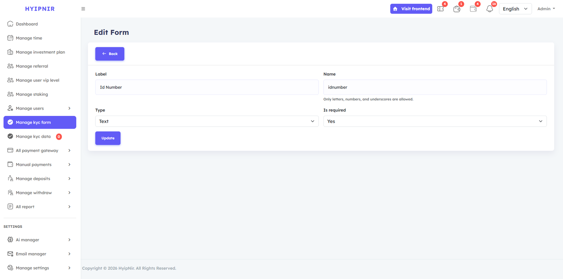Expand the All payment gateway chevron
Image resolution: width=563 pixels, height=279 pixels.
[x=69, y=150]
